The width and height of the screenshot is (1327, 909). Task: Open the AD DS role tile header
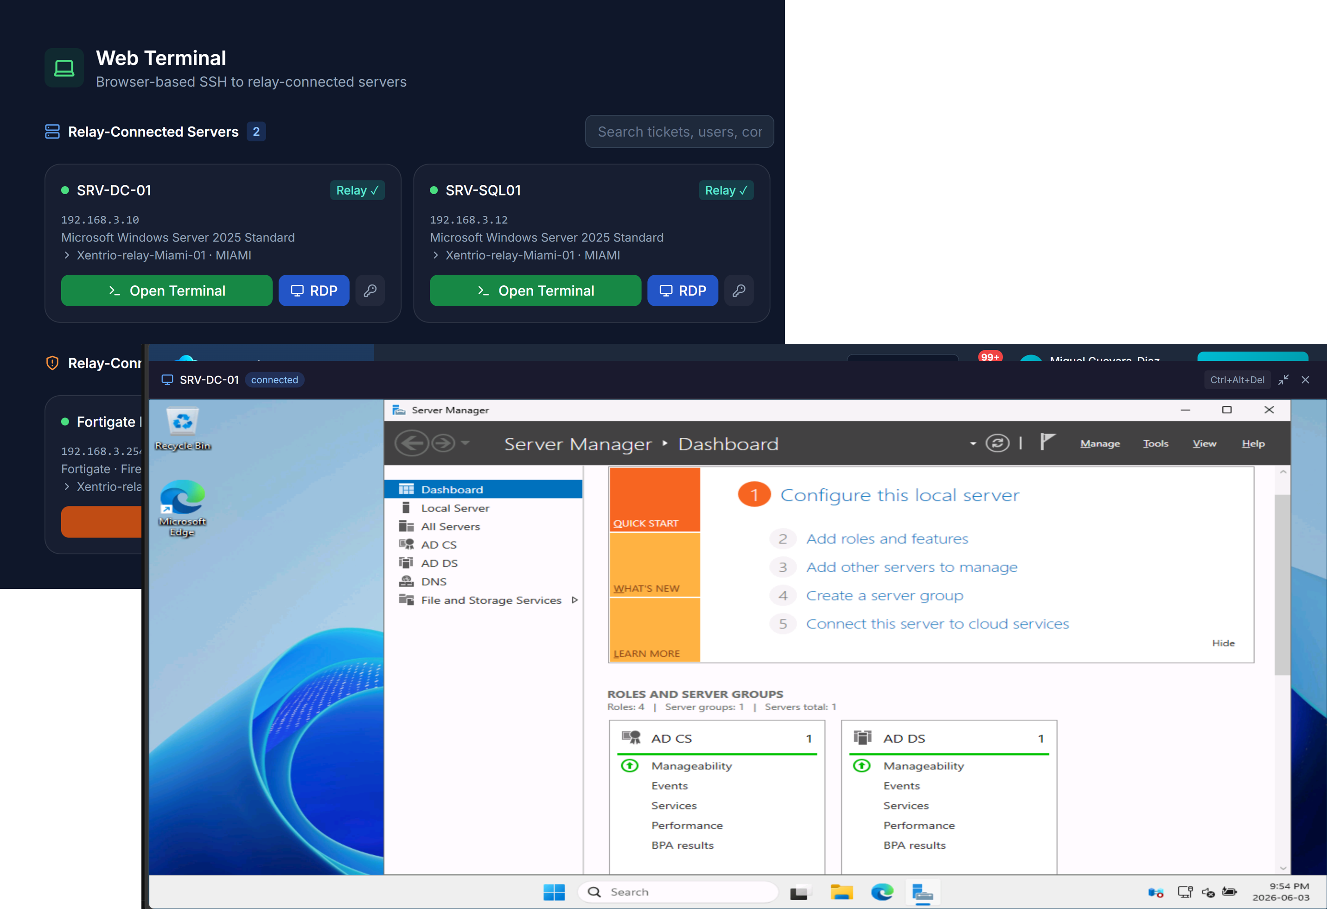coord(949,739)
